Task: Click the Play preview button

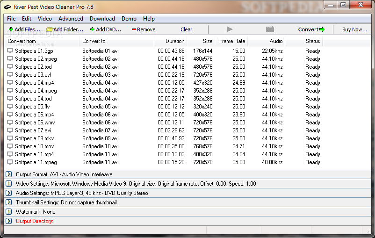Action: point(230,29)
